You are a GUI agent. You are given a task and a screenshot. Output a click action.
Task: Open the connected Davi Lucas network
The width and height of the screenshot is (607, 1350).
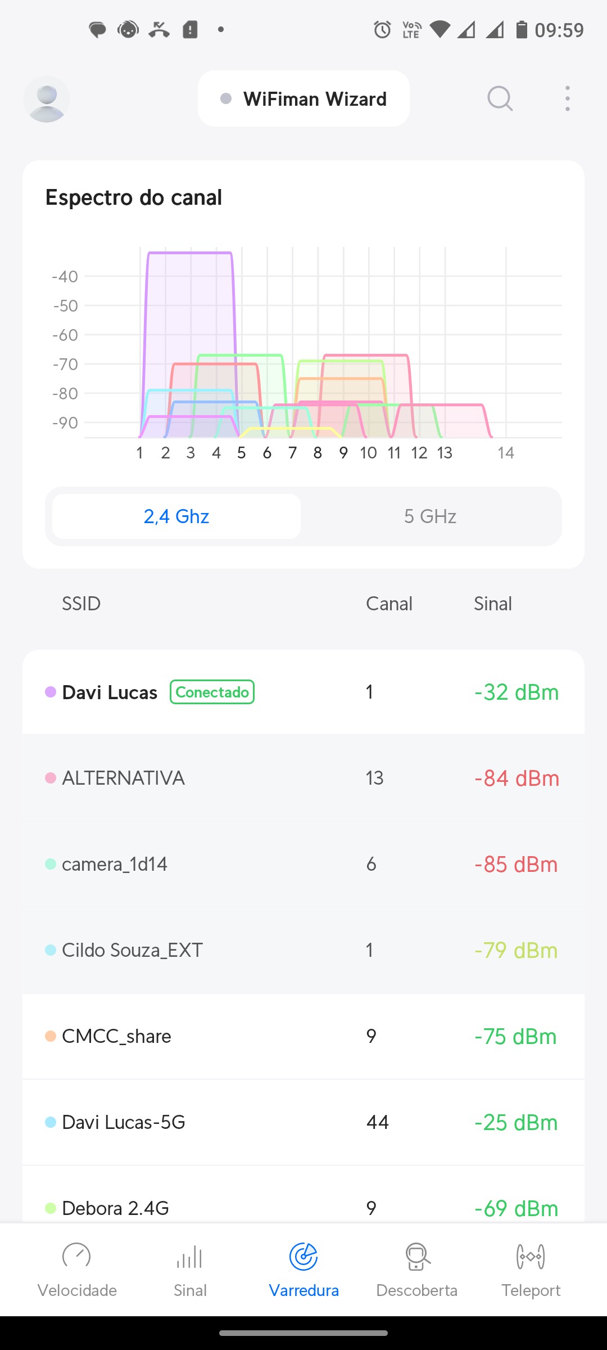303,692
